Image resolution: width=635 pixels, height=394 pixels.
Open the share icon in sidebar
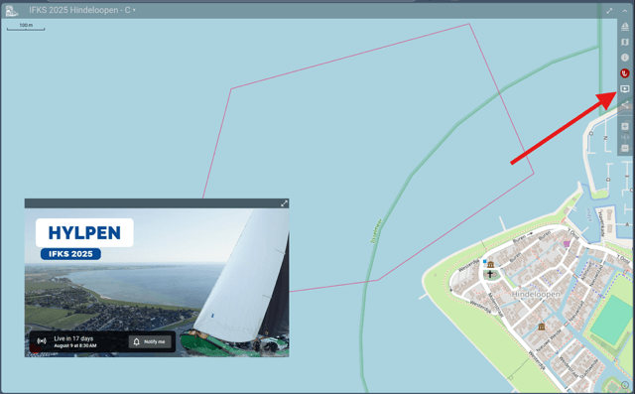click(625, 105)
